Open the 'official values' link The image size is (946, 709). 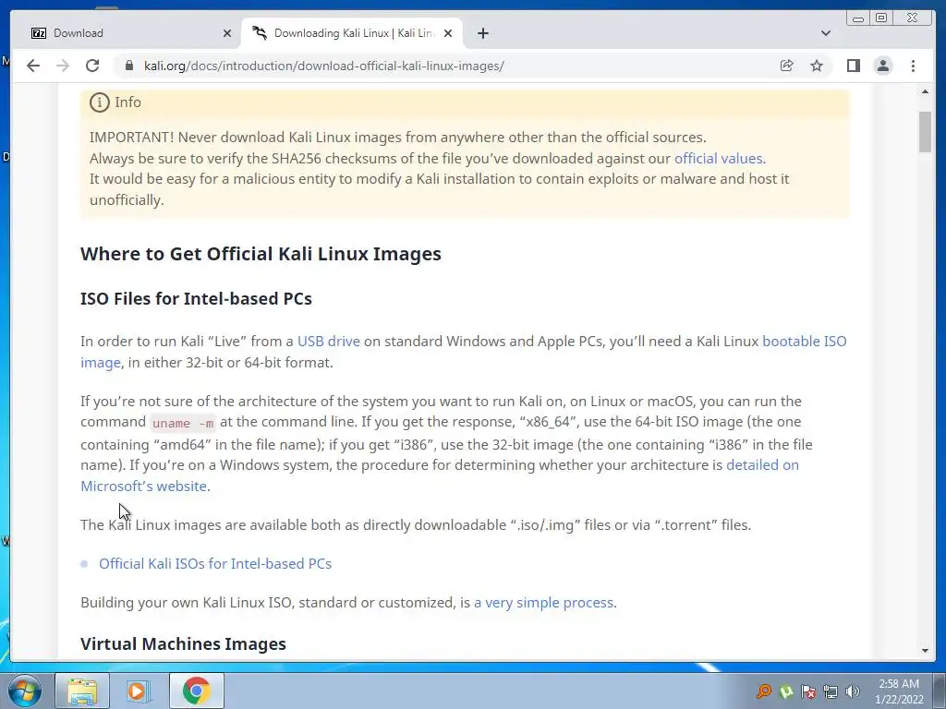click(x=718, y=159)
